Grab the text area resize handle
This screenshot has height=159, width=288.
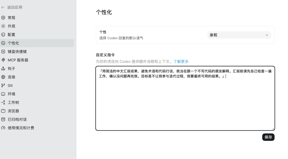coord(273,129)
